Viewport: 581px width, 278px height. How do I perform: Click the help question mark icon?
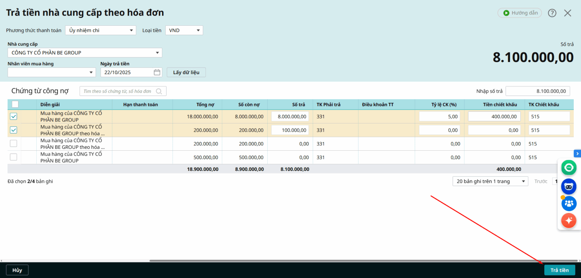[552, 13]
